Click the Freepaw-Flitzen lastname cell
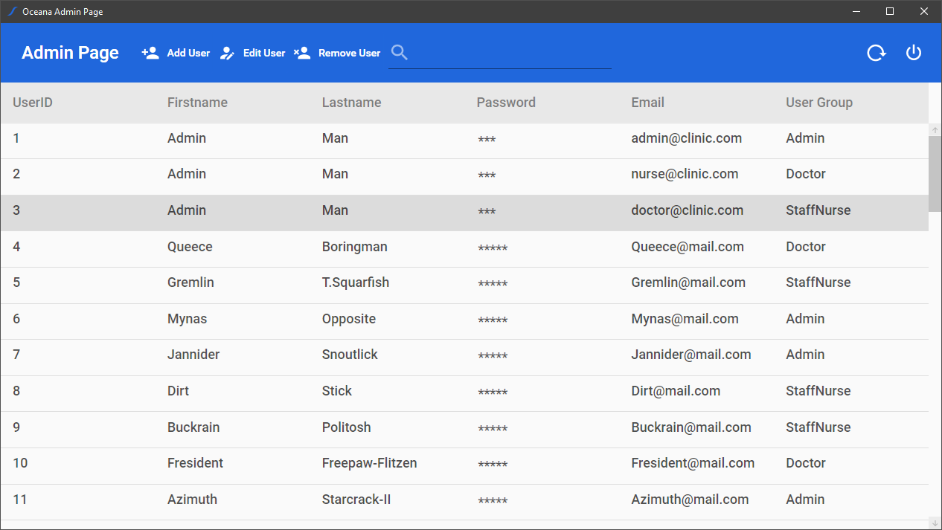Screen dimensions: 942x530 tap(369, 463)
